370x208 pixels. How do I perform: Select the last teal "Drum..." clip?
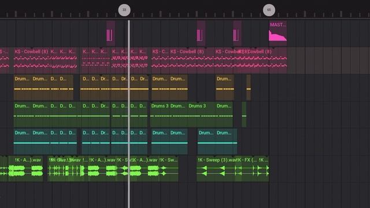point(227,142)
